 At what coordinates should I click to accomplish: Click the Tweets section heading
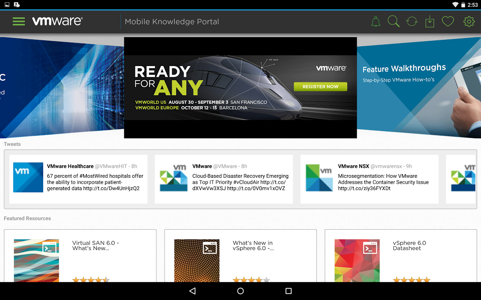pos(12,144)
